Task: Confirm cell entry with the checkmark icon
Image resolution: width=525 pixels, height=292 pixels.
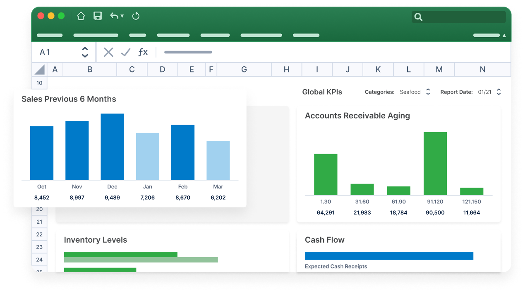Action: coord(126,52)
